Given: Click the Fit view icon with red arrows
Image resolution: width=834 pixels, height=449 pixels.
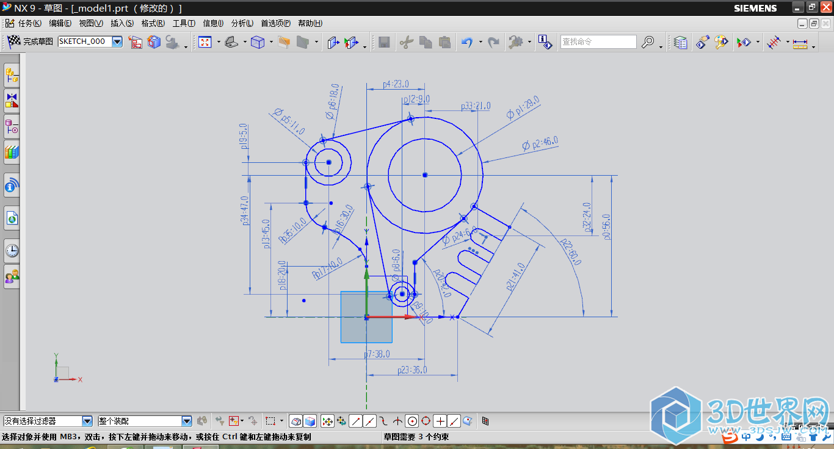Looking at the screenshot, I should (x=205, y=42).
